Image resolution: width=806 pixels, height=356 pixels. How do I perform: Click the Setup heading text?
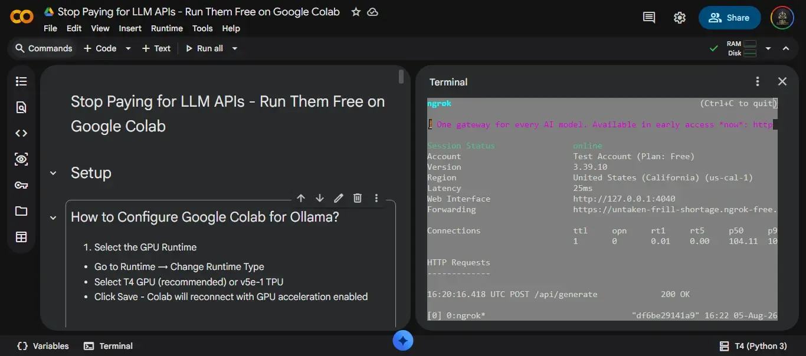(91, 173)
